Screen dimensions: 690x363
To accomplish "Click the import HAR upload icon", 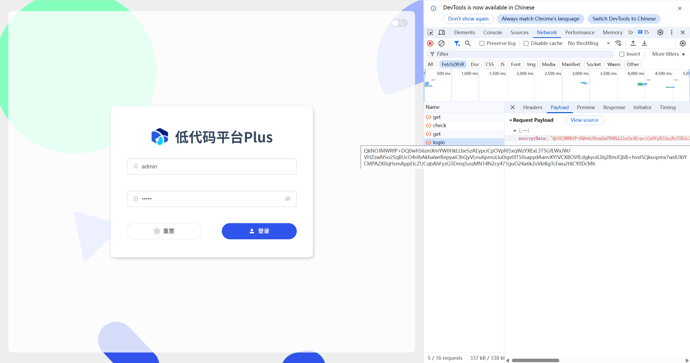I will 633,43.
